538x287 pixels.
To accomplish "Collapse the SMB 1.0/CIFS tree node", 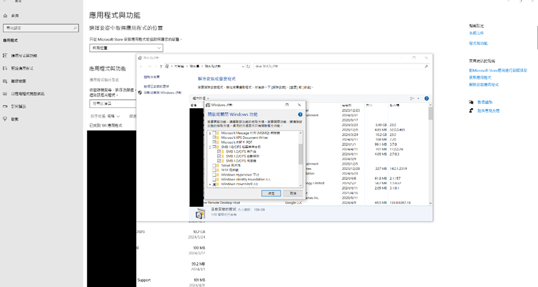I will tap(210, 147).
